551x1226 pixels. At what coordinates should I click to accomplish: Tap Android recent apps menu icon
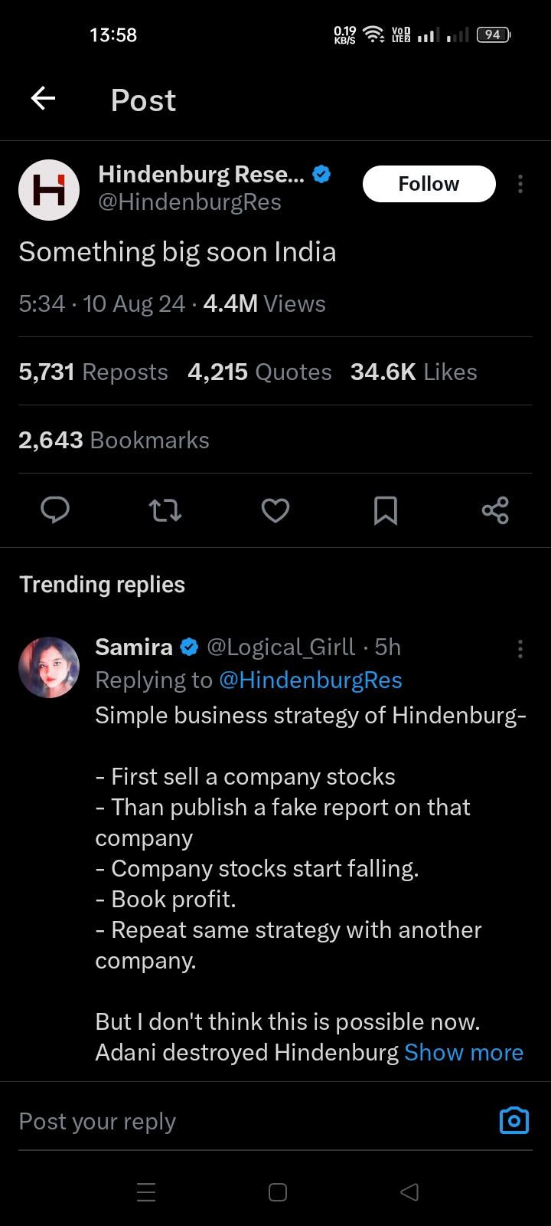pyautogui.click(x=146, y=1192)
